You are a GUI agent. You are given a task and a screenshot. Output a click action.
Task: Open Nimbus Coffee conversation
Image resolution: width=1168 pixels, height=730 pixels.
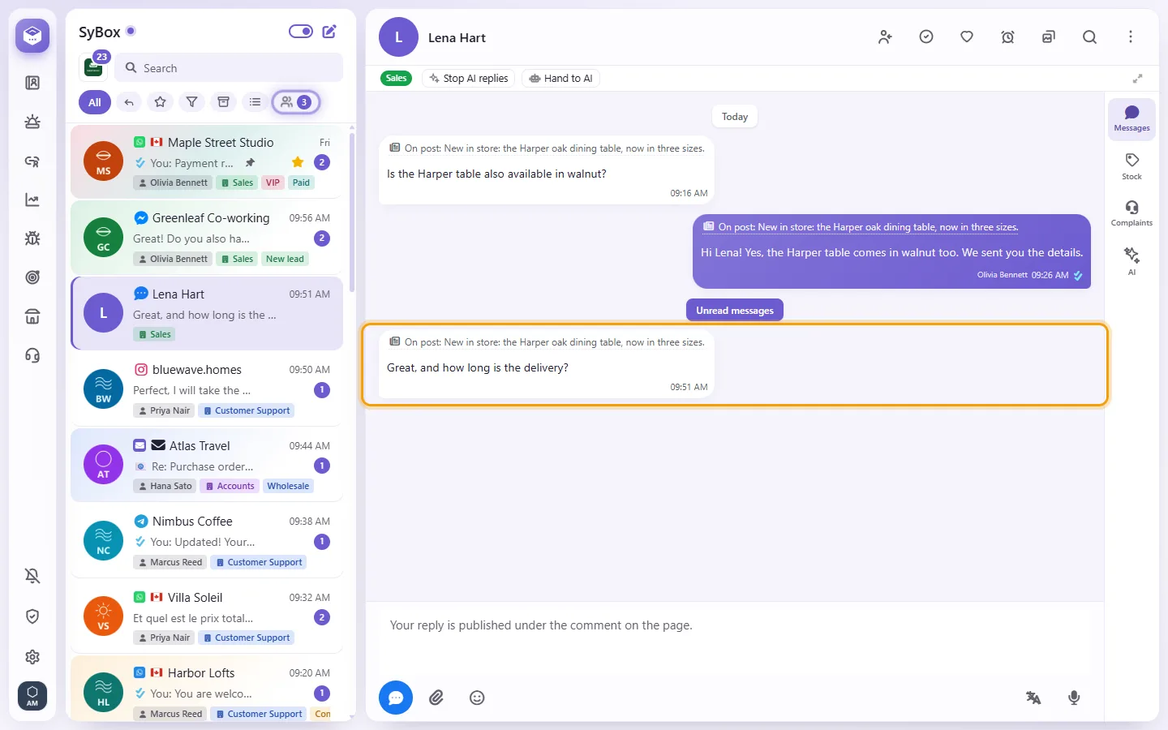(x=207, y=541)
